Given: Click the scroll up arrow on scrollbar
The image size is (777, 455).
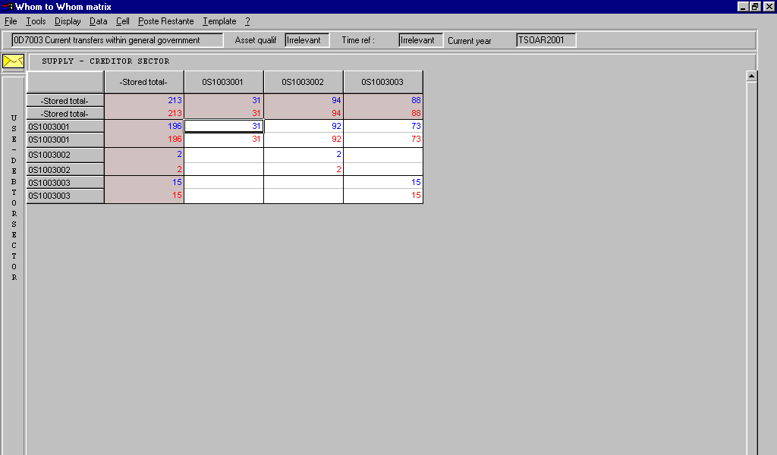Looking at the screenshot, I should [x=752, y=76].
